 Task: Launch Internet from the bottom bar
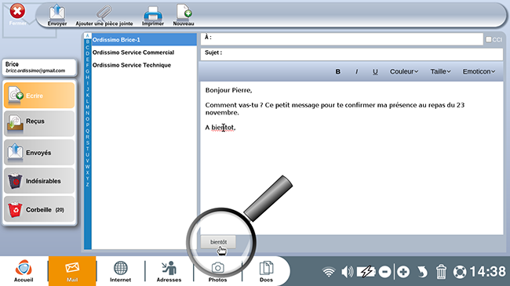(x=120, y=271)
